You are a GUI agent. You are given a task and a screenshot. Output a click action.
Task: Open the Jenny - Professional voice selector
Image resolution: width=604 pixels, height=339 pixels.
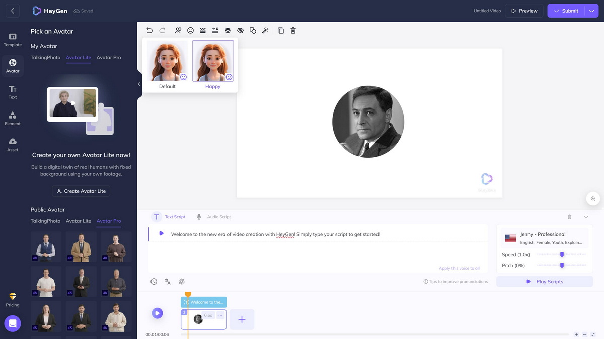coord(545,238)
